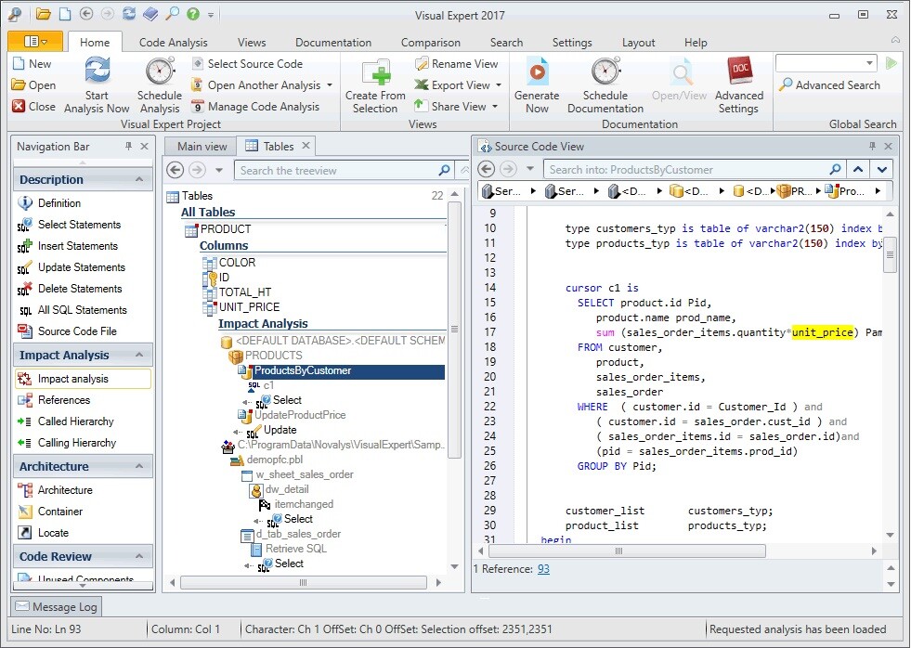911x648 pixels.
Task: Open Called Hierarchy
Action: (x=71, y=421)
